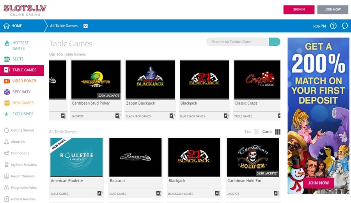Open the About Us link
Viewport: 351px width, 203px height.
(x=18, y=142)
